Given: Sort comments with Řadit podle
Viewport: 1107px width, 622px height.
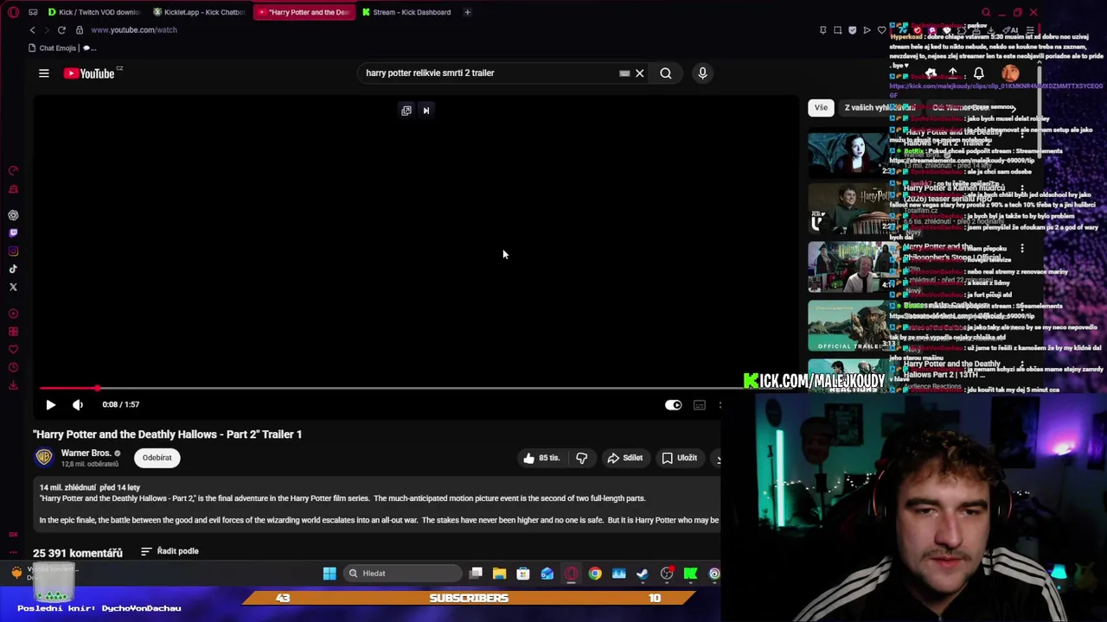Looking at the screenshot, I should tap(170, 551).
